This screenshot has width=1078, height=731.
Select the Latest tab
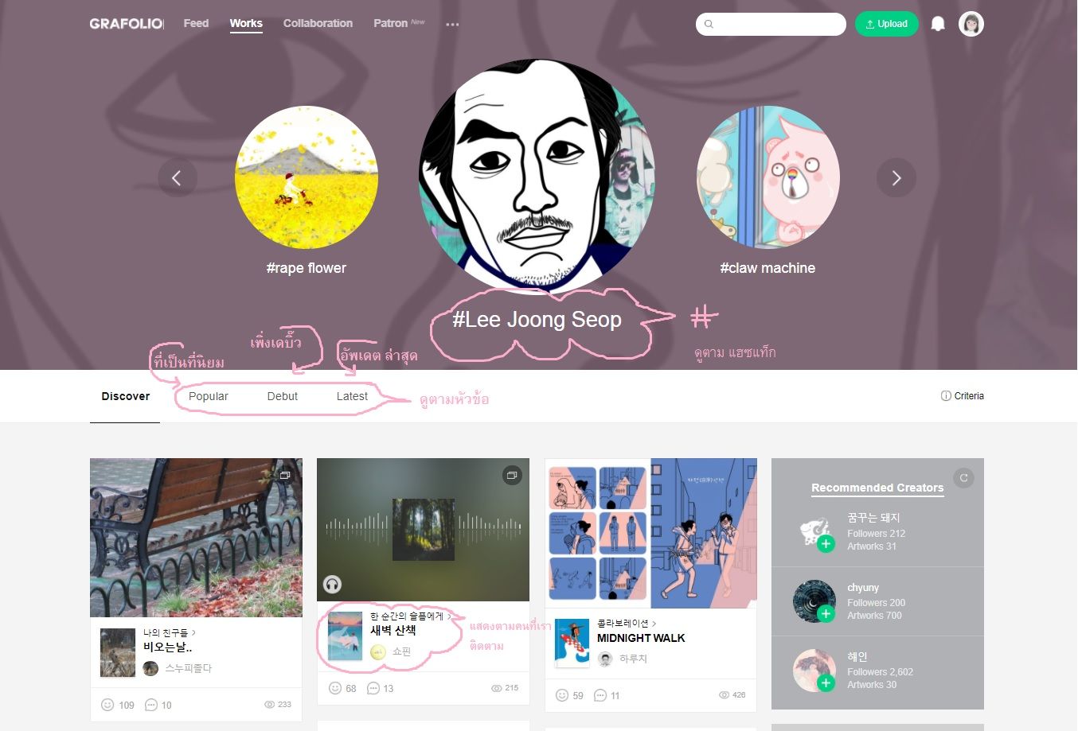tap(352, 396)
